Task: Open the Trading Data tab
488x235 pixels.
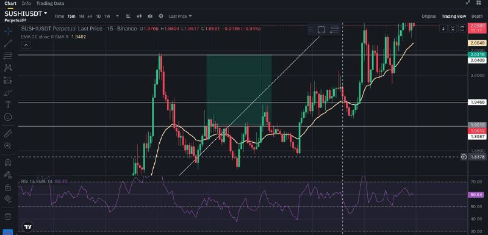Action: tap(50, 4)
